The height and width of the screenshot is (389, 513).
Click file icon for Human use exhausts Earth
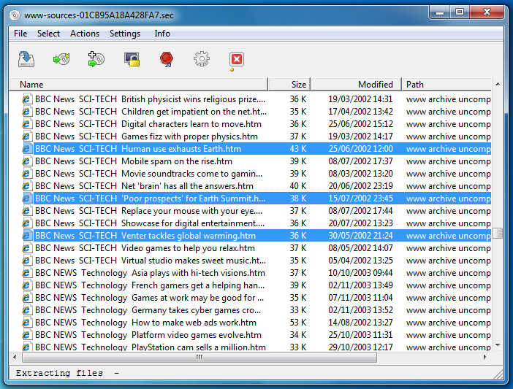(x=27, y=149)
